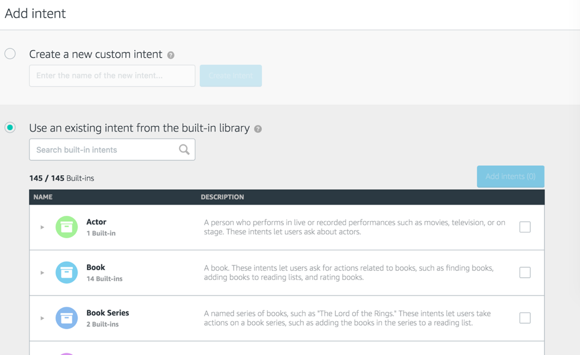Select the existing built-in intent radio
Screen dimensions: 580x355
[10, 127]
